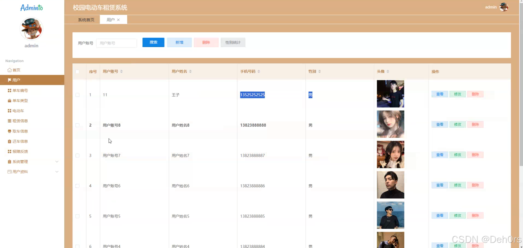523x248 pixels.
Task: Click 查看 for 用户账号7 row
Action: (440, 155)
